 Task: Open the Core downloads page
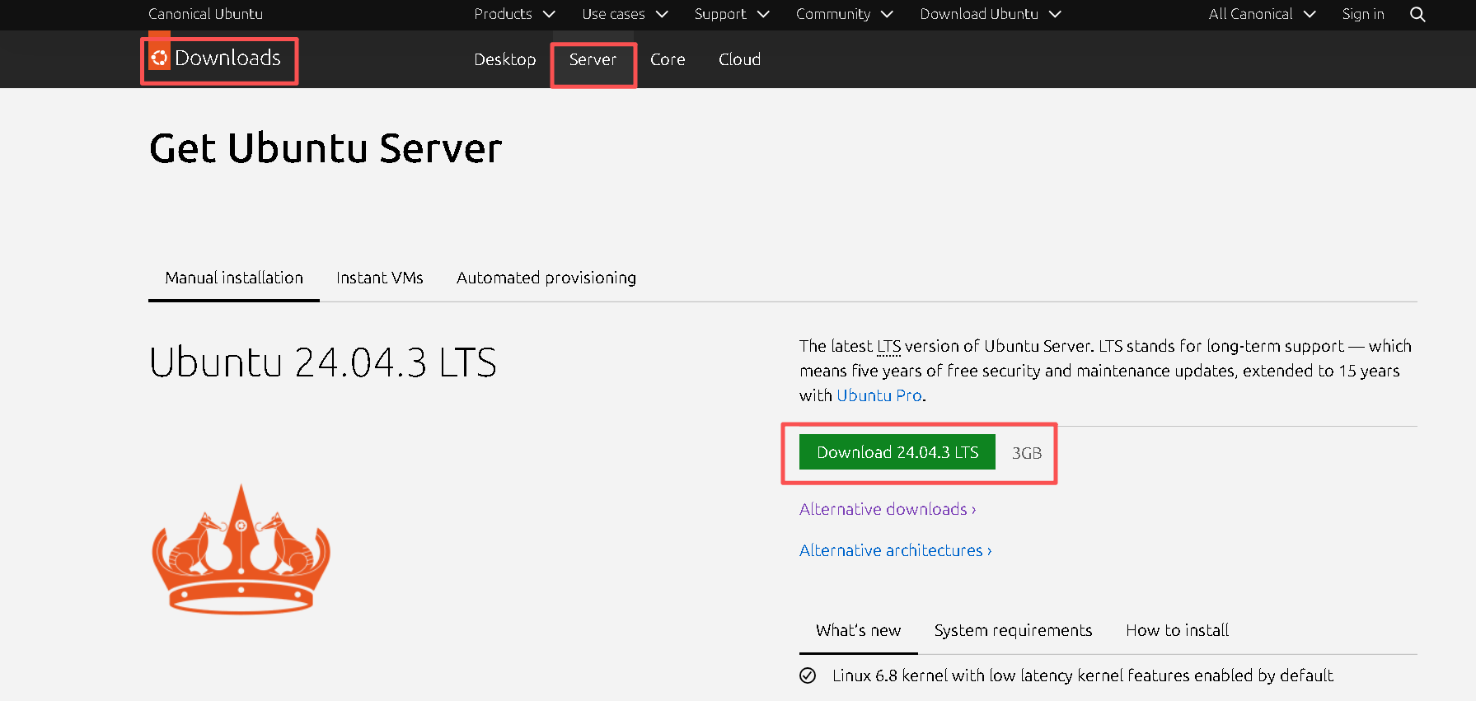click(668, 59)
